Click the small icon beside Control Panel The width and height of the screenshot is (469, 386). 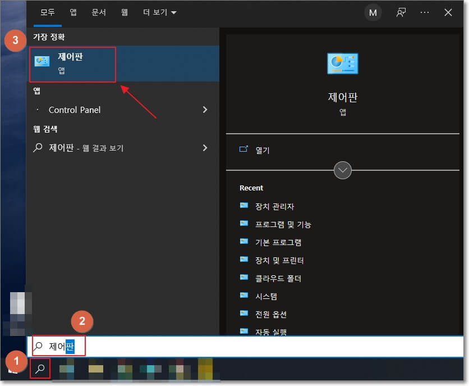(38, 110)
